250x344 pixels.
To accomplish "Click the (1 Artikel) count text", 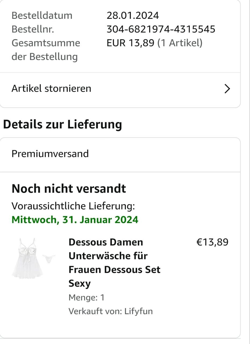I will (180, 43).
